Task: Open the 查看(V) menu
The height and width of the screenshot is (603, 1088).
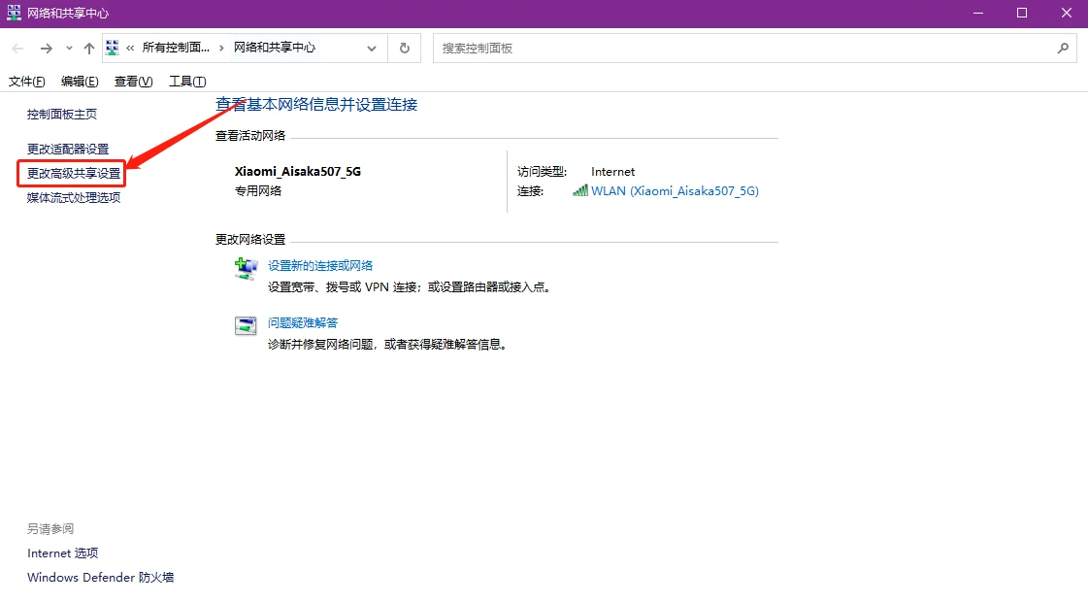Action: pos(133,82)
